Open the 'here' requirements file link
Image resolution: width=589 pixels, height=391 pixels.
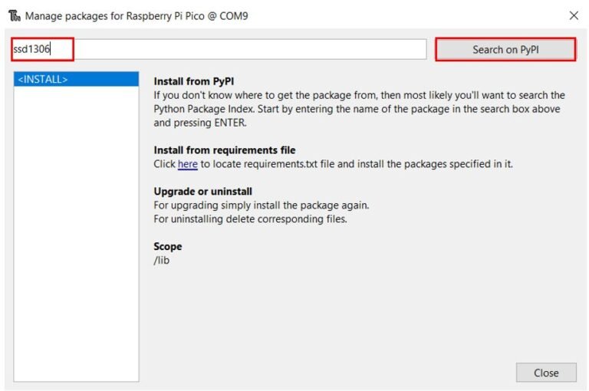tap(187, 164)
